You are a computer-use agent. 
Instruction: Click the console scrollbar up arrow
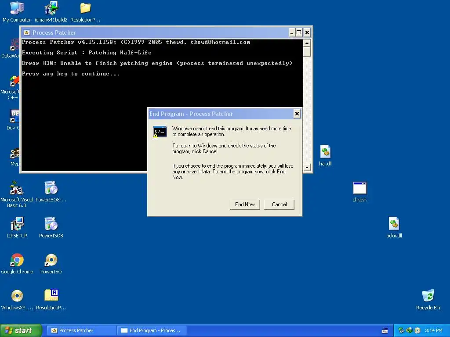click(307, 43)
